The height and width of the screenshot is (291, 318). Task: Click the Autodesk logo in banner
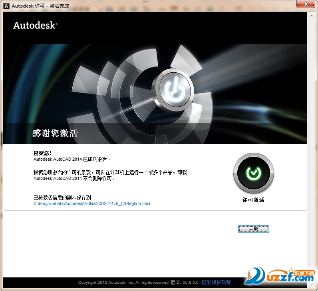tap(35, 26)
